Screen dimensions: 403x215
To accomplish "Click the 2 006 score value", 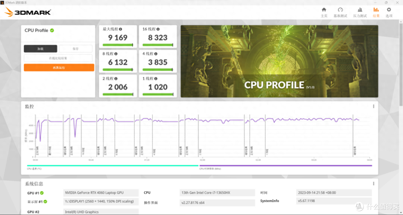I will pyautogui.click(x=118, y=87).
